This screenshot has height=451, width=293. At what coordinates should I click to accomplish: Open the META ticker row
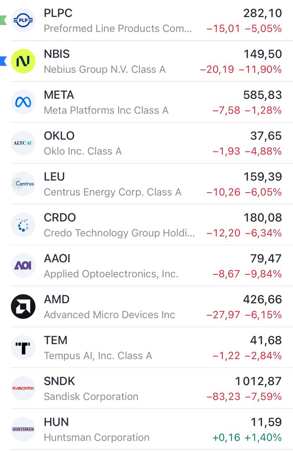click(x=152, y=102)
